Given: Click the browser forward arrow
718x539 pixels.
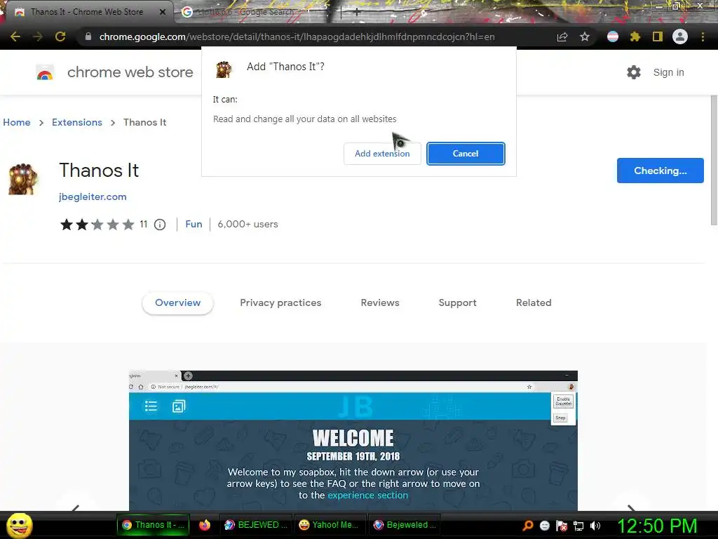Looking at the screenshot, I should [38, 36].
